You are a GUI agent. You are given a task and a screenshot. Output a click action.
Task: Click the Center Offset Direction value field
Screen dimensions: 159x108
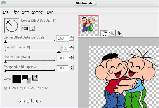pos(25,29)
